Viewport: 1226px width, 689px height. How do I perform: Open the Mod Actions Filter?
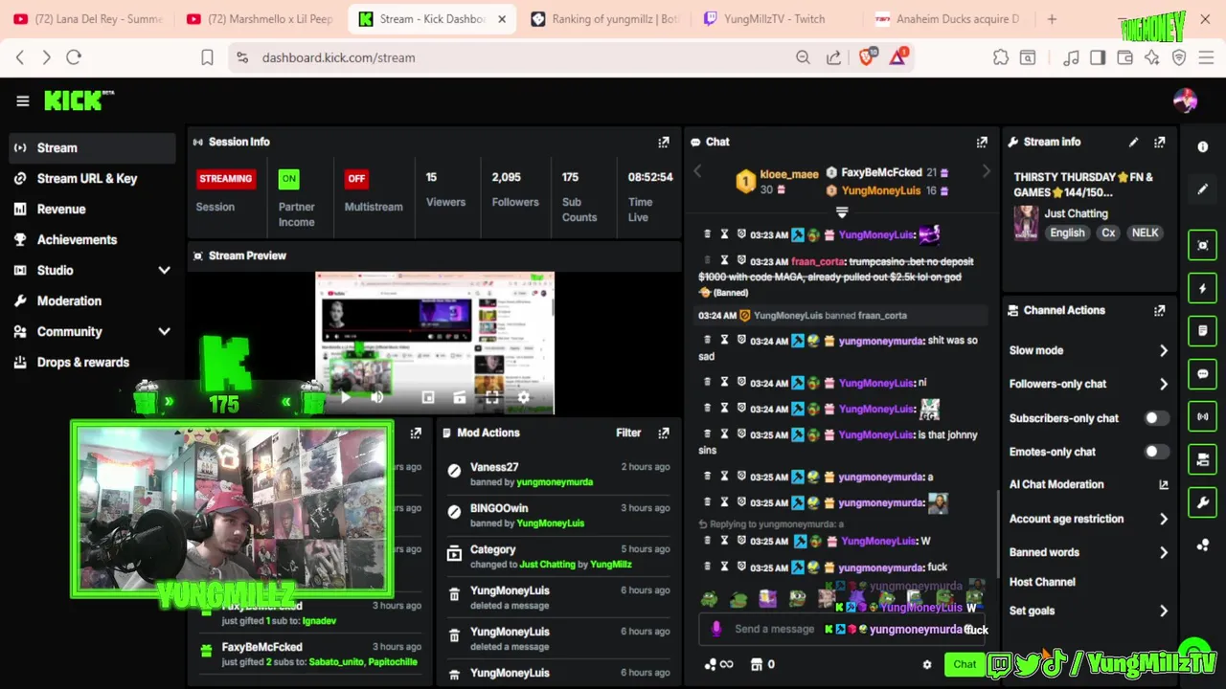628,433
